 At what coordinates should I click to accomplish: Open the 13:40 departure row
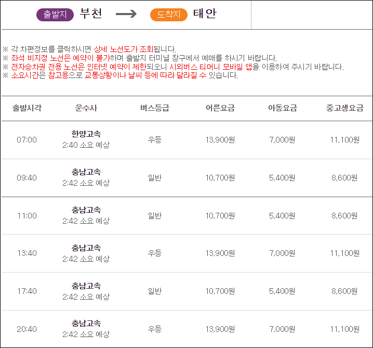tap(186, 253)
